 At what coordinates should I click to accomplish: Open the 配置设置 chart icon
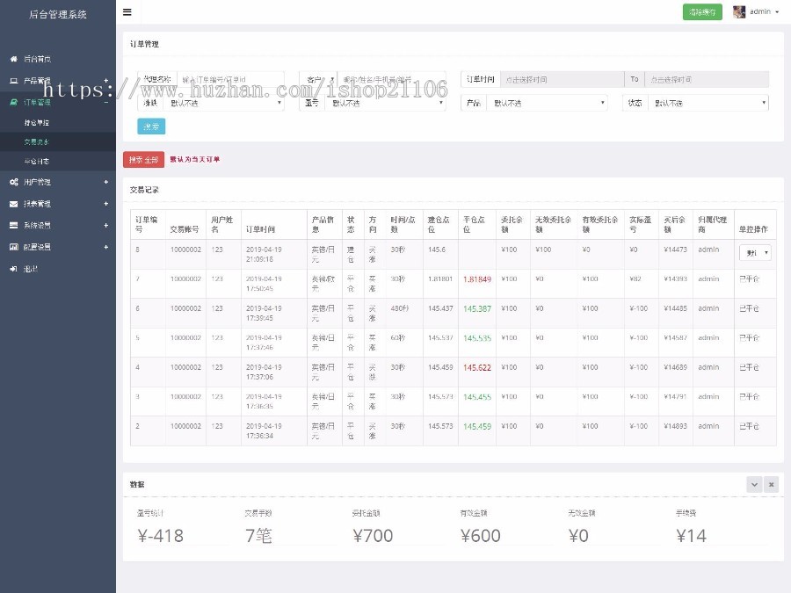tap(13, 247)
